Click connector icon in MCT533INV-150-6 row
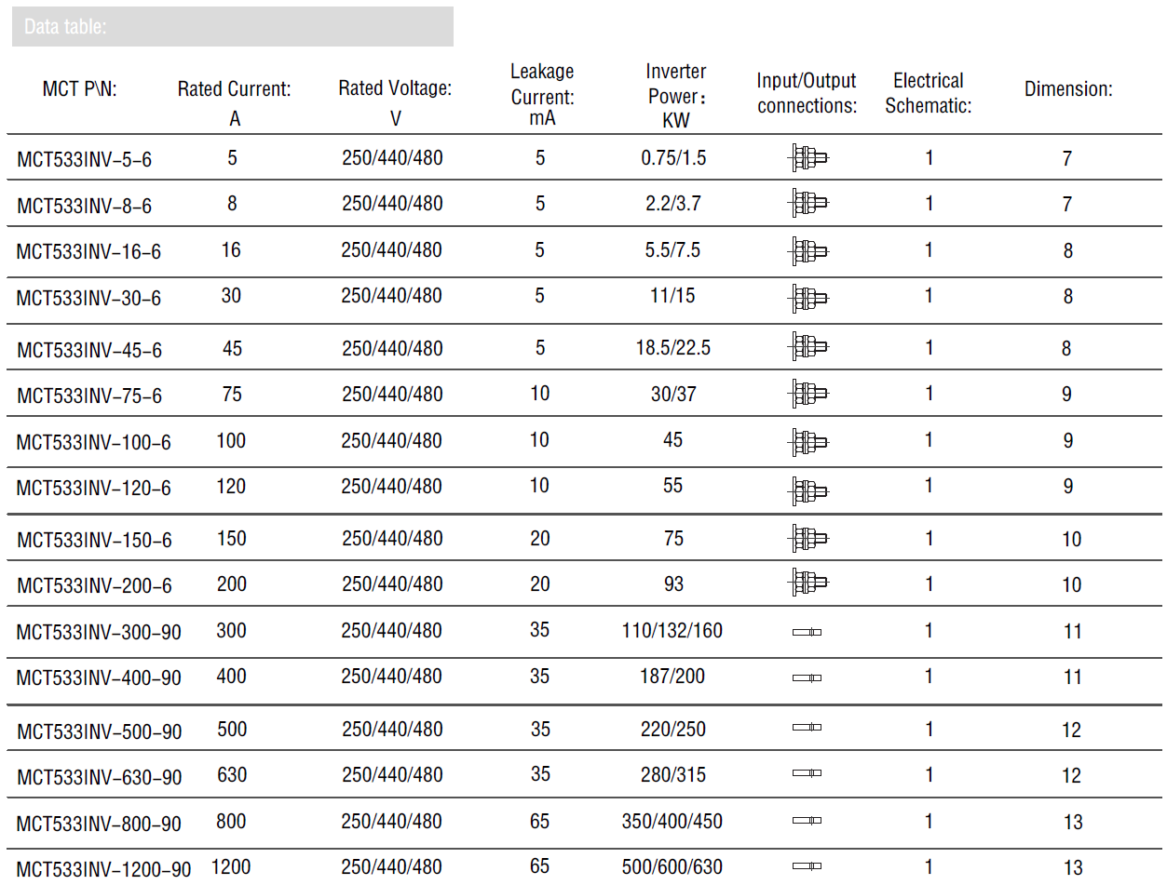 807,538
